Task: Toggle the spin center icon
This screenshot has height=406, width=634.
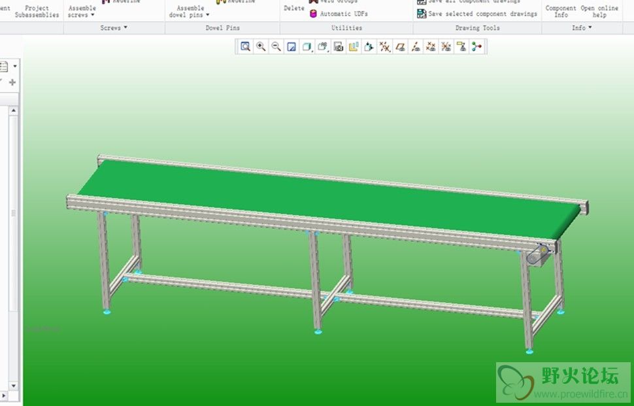Action: (x=476, y=46)
